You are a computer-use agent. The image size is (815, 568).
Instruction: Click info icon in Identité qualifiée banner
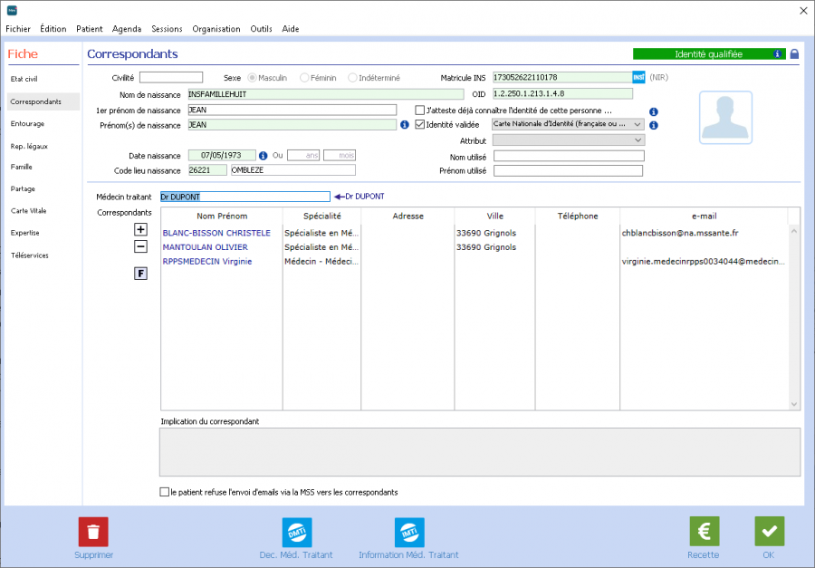point(777,54)
